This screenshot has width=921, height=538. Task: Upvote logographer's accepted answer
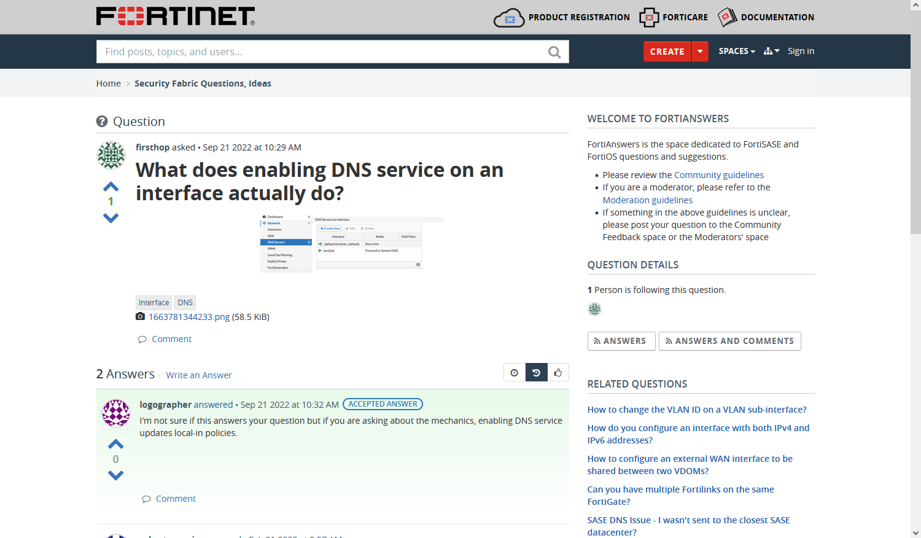115,444
